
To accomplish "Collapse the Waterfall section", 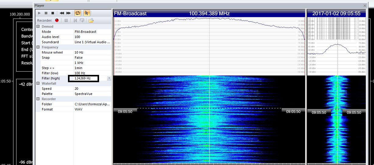I will click(x=38, y=83).
